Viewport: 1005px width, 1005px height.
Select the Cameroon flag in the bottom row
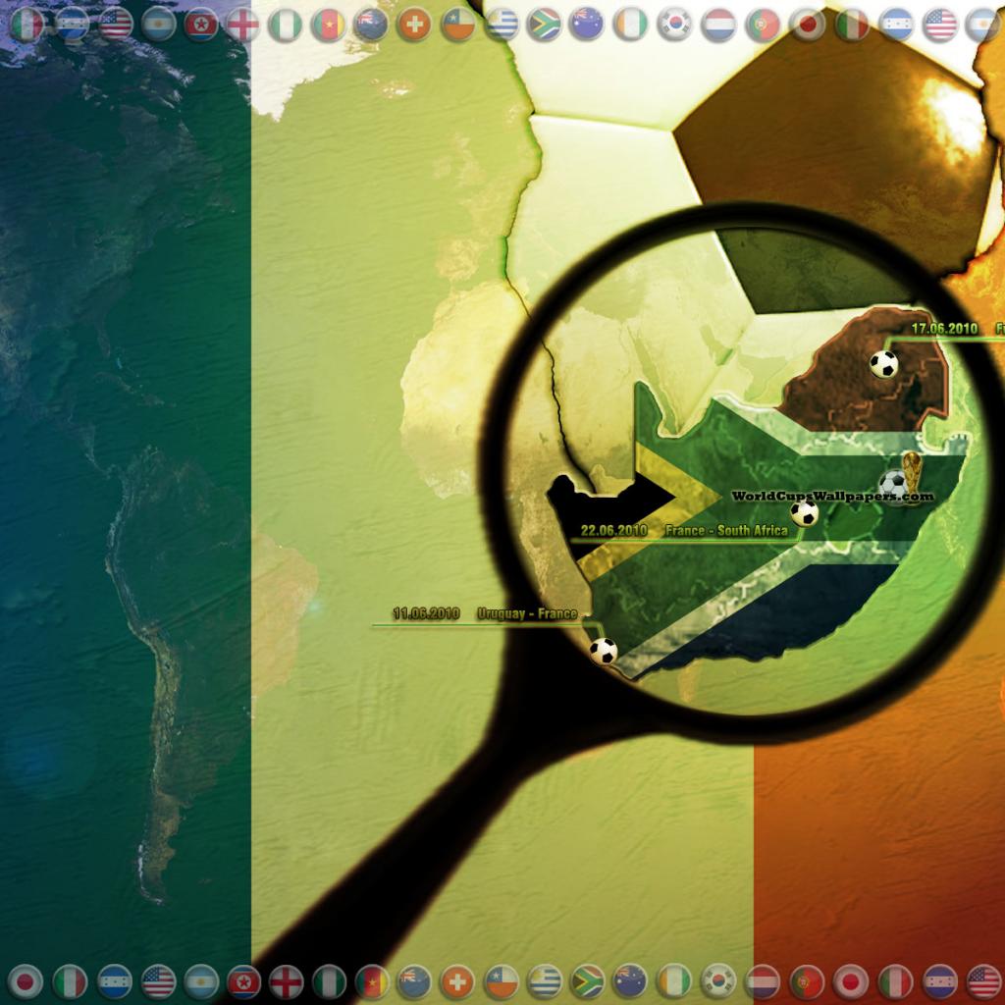tap(373, 980)
